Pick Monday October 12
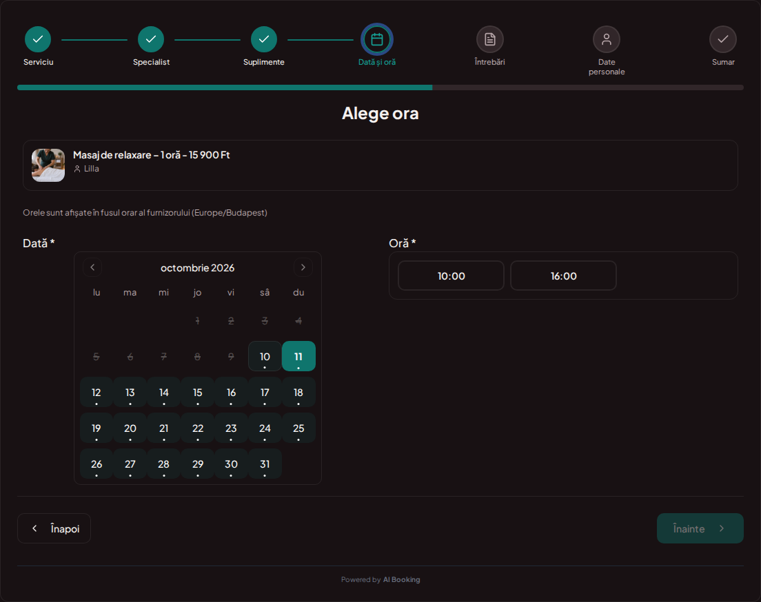 point(97,393)
